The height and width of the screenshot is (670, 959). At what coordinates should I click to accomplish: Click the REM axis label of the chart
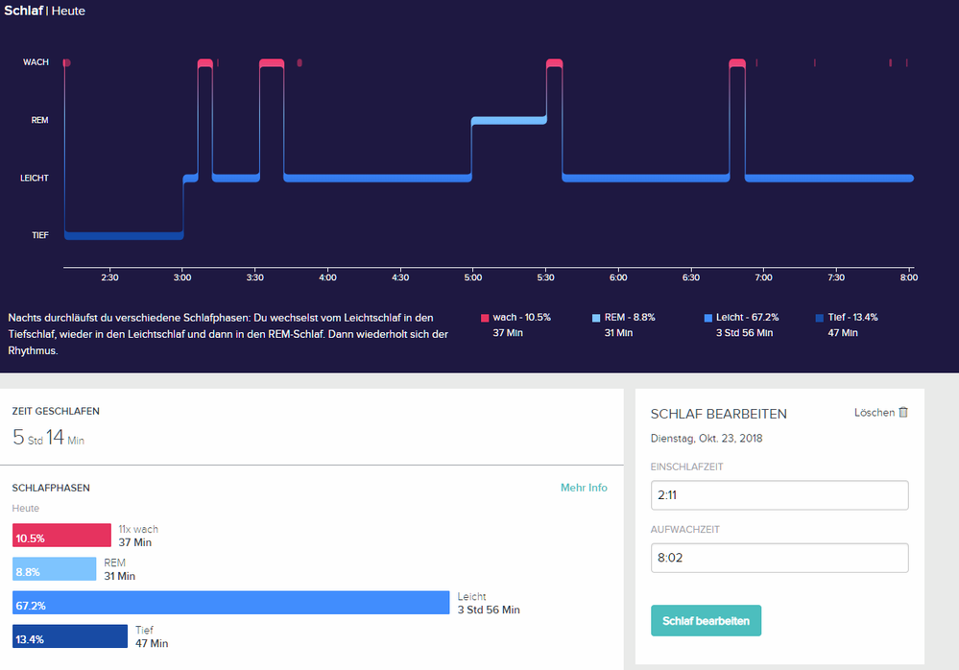[x=39, y=120]
